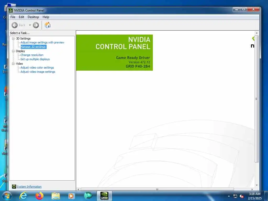The height and width of the screenshot is (201, 268).
Task: Click the scroll up arrow
Action: coord(256,33)
